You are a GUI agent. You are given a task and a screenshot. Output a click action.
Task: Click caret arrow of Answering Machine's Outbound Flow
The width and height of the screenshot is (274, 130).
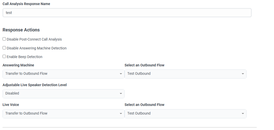coord(243,74)
